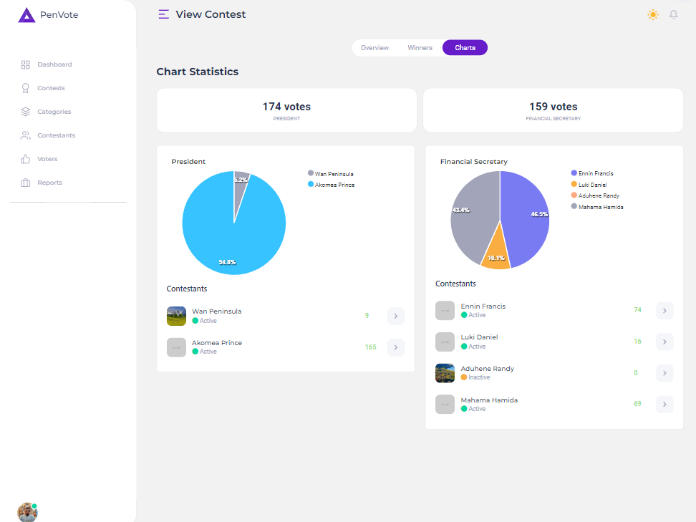Switch to the Overview tab

[x=374, y=47]
